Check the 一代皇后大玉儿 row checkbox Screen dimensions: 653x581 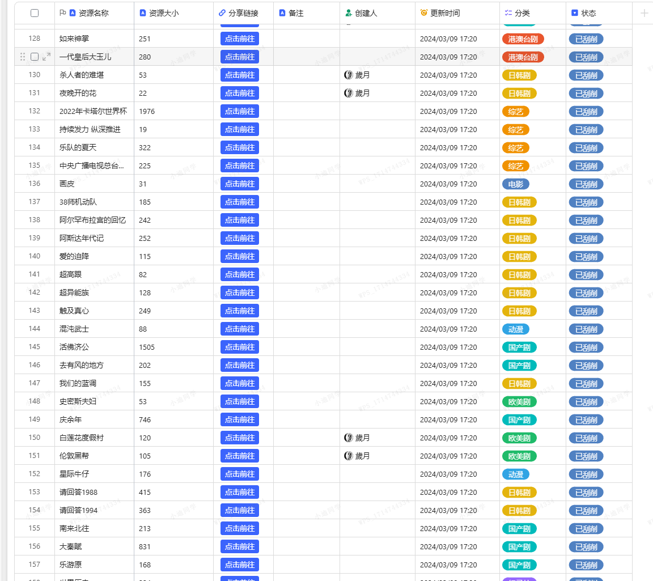pyautogui.click(x=35, y=57)
